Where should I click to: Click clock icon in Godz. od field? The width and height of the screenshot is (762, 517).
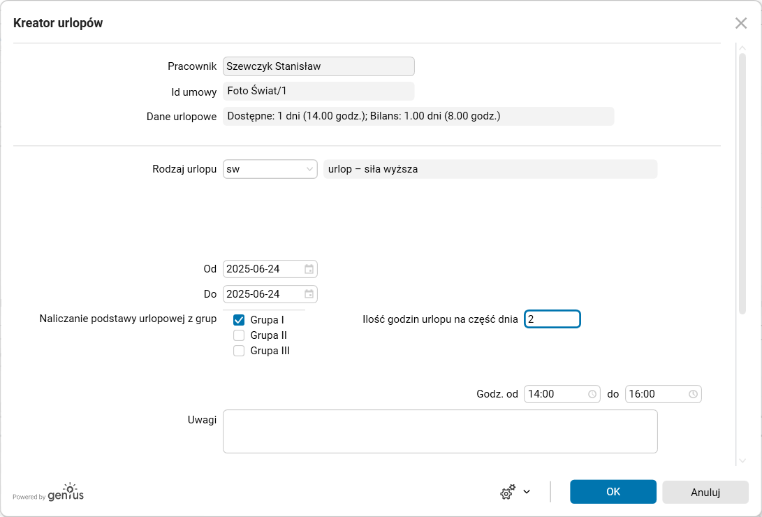592,394
